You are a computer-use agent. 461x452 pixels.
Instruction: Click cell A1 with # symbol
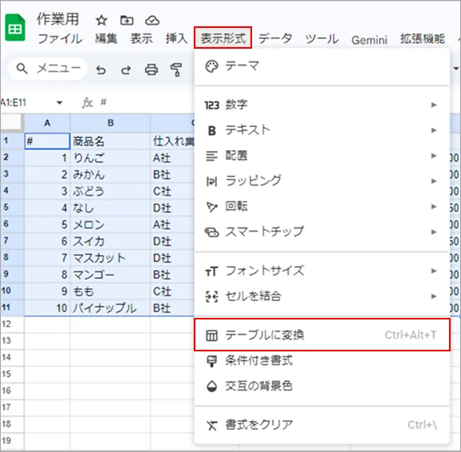coord(47,141)
